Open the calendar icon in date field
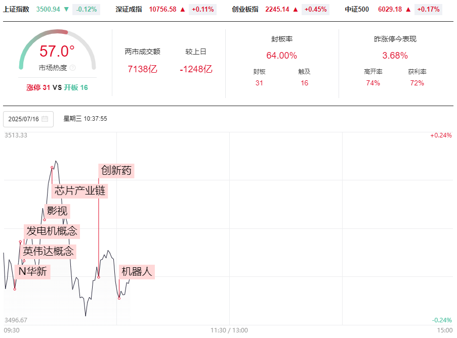457x338 pixels. pyautogui.click(x=45, y=119)
